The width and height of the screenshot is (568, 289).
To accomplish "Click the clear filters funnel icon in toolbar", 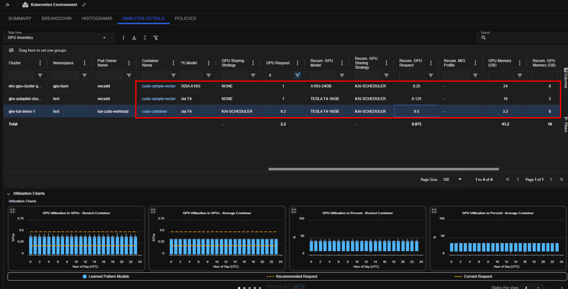I will (x=156, y=38).
